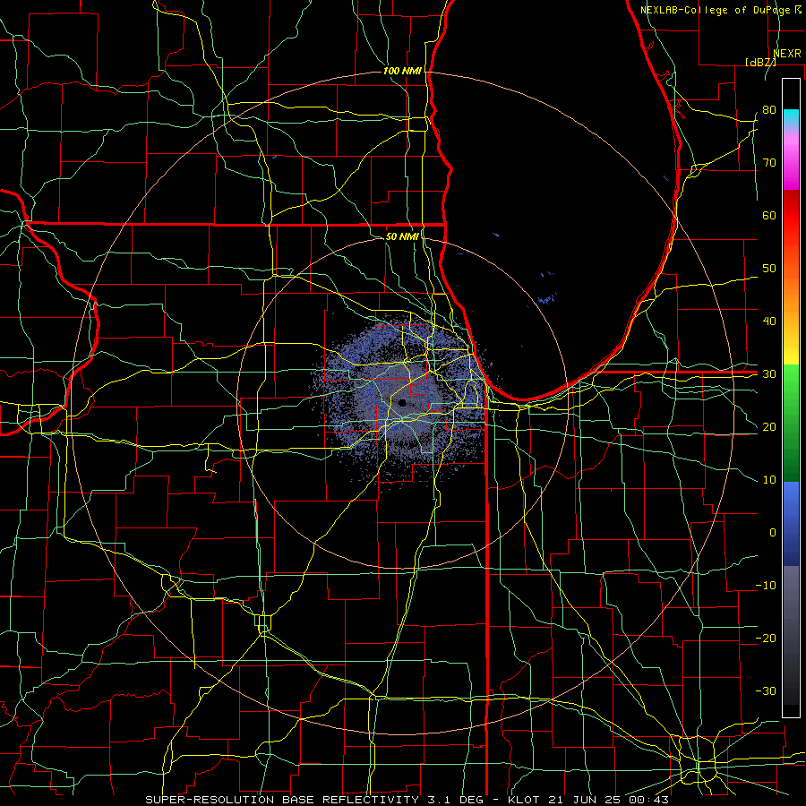
Task: Click the cyan top segment of the color bar
Action: pyautogui.click(x=791, y=118)
